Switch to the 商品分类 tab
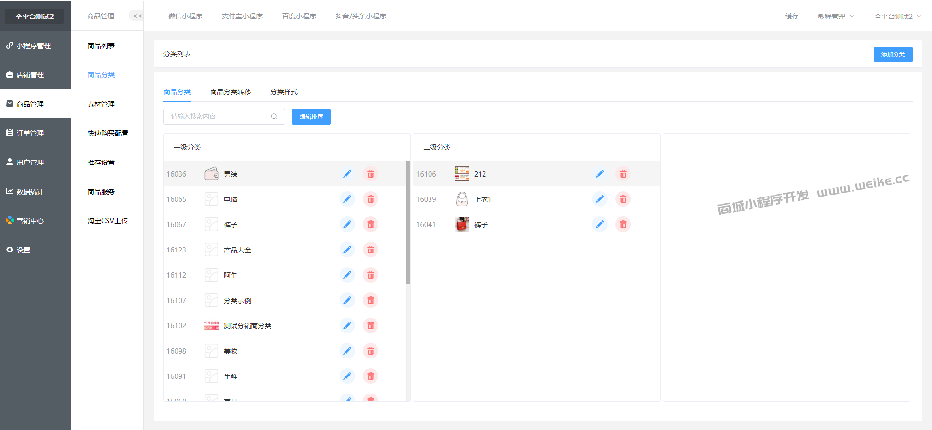This screenshot has width=932, height=430. [x=177, y=92]
